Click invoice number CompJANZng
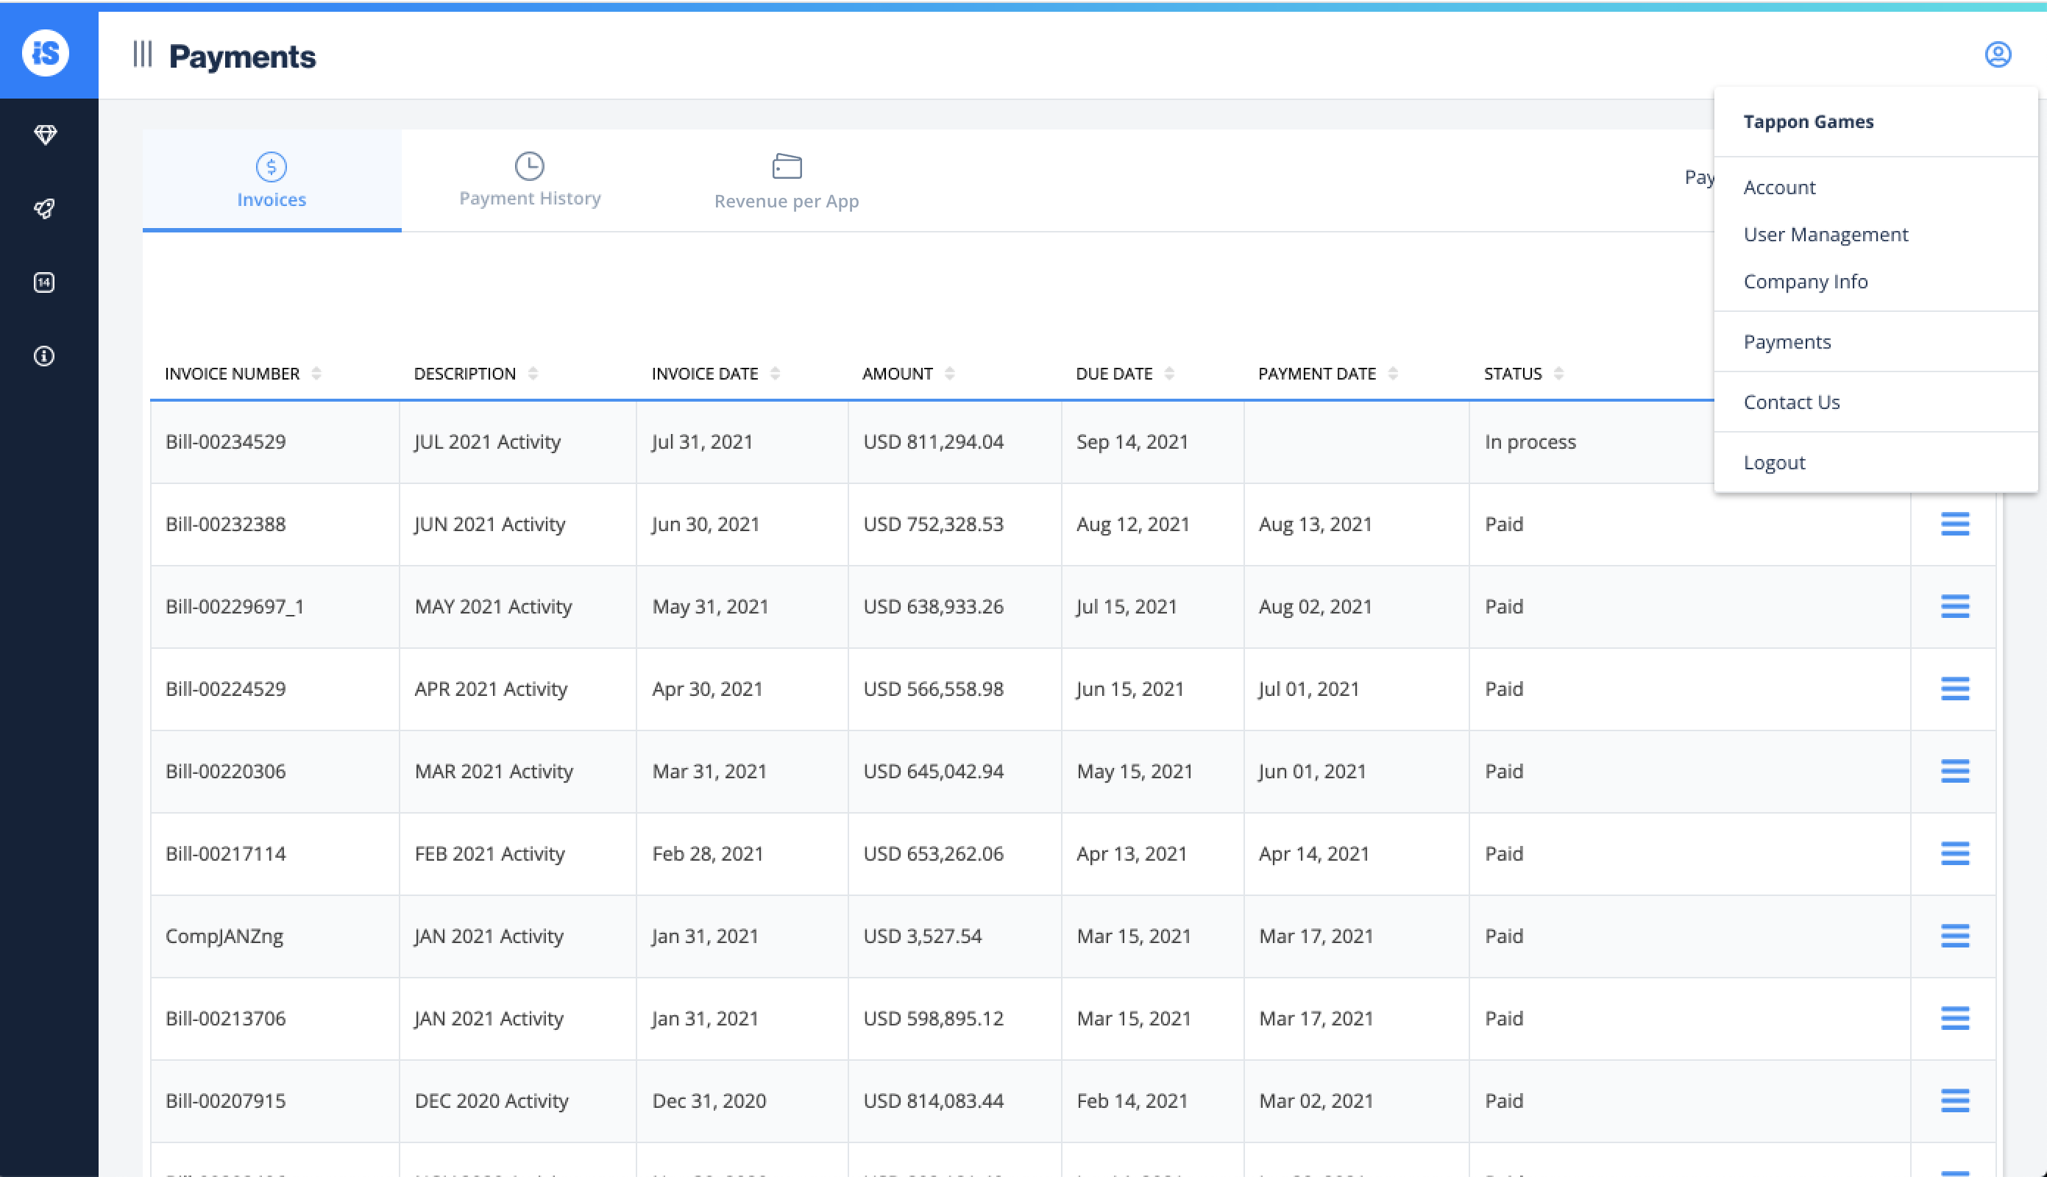2047x1177 pixels. click(224, 936)
